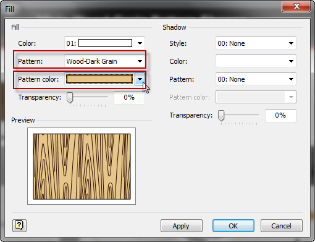Click the Fill dialog title text
This screenshot has height=242, width=315.
tap(9, 9)
